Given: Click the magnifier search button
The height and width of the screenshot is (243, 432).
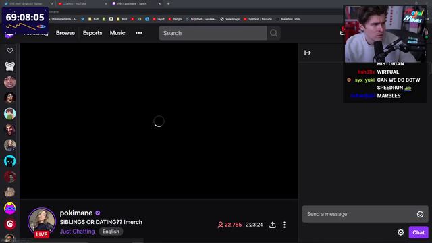Looking at the screenshot, I should [273, 33].
